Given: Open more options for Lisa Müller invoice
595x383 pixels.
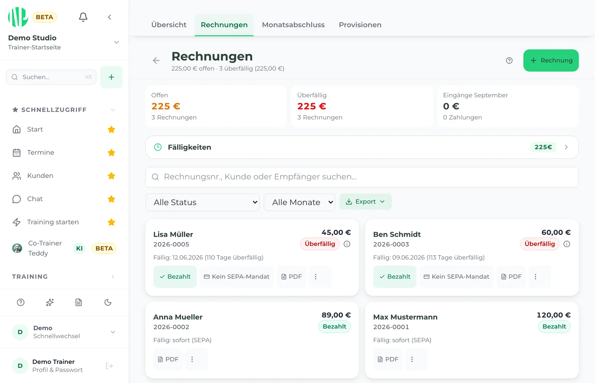Looking at the screenshot, I should (315, 277).
